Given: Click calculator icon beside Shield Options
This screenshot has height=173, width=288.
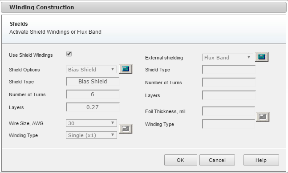Looking at the screenshot, I should pyautogui.click(x=126, y=69).
